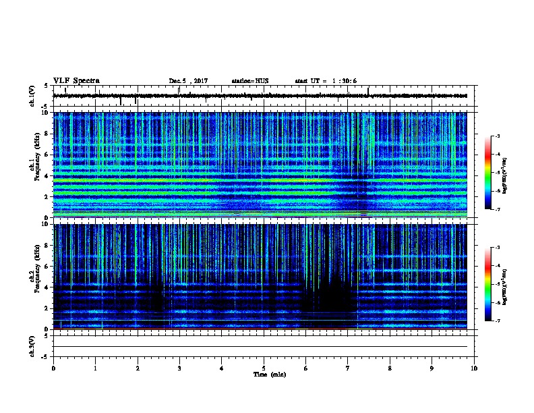
Task: Click the "-3" label on ch.2 colorbar
Action: 497,248
